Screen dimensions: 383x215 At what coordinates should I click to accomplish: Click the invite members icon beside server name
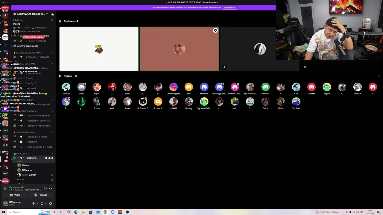pyautogui.click(x=52, y=14)
